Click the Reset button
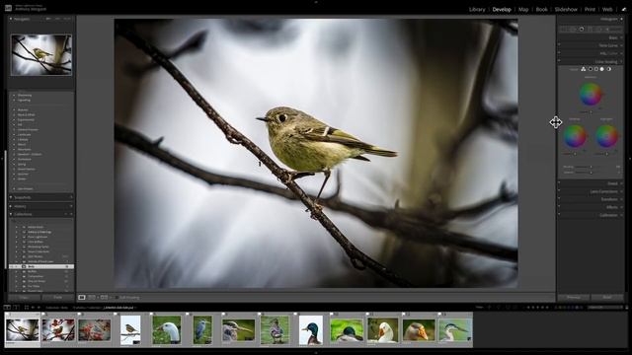632x355 pixels. point(607,298)
